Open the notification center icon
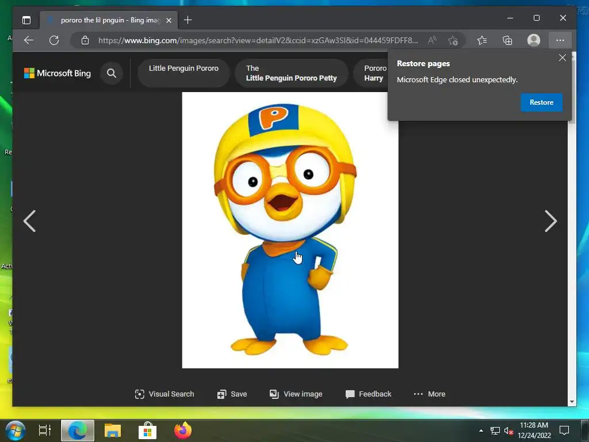 pyautogui.click(x=564, y=430)
